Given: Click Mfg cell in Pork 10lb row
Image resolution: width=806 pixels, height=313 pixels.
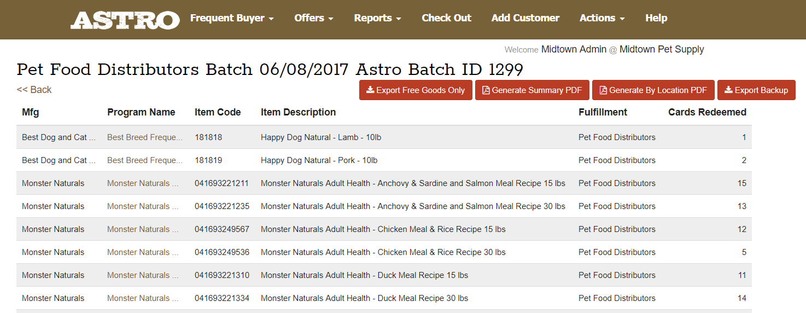Looking at the screenshot, I should 59,160.
